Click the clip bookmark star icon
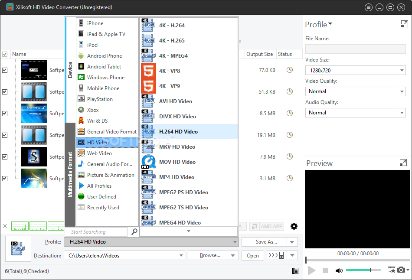The height and width of the screenshot is (280, 412). pyautogui.click(x=391, y=270)
